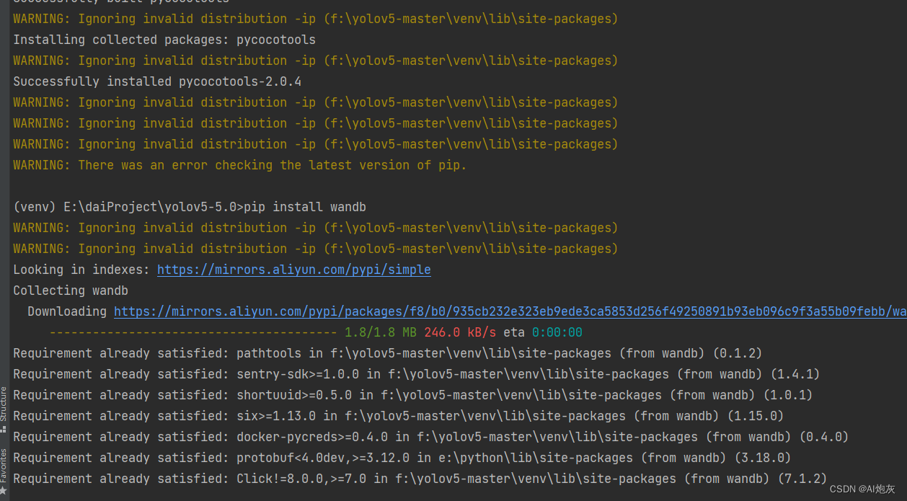Click the '1.8/1.8 MB' download size
Image resolution: width=907 pixels, height=501 pixels.
(381, 332)
